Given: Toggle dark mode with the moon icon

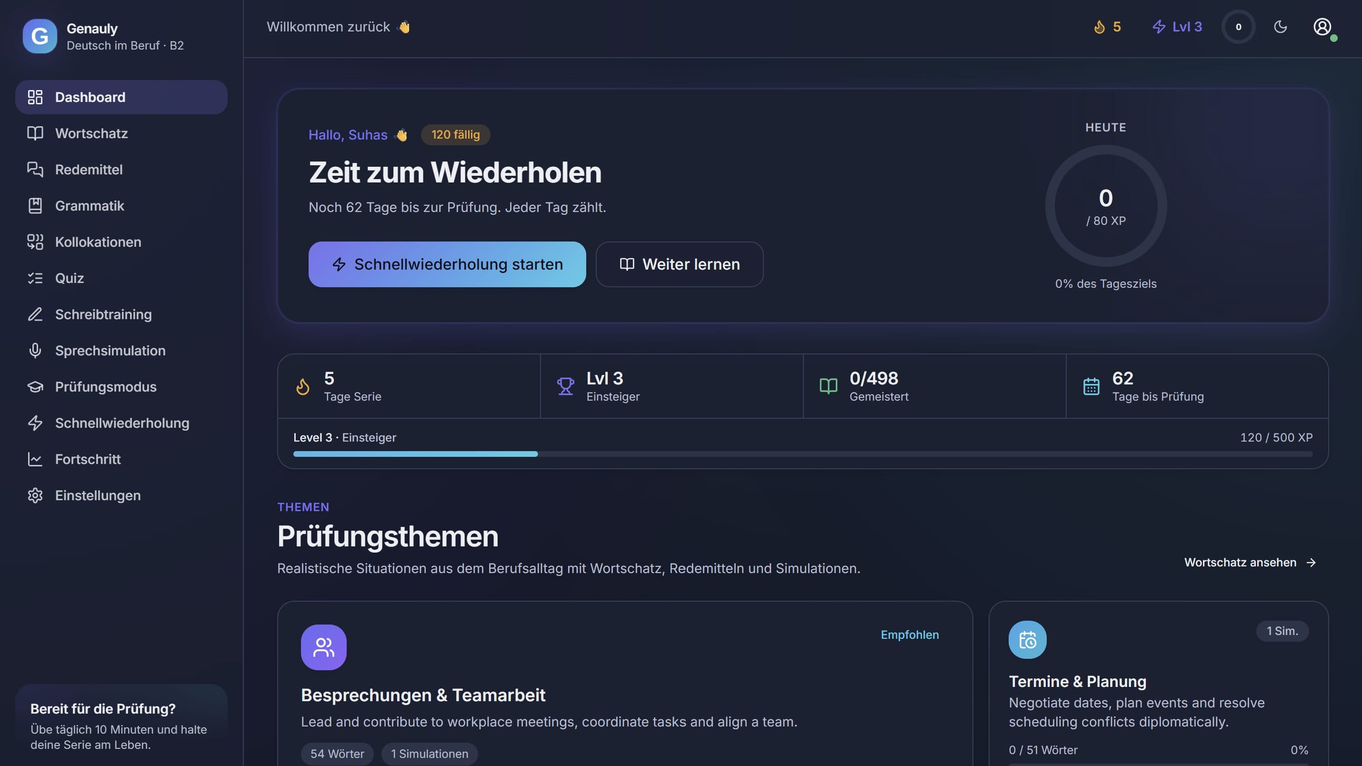Looking at the screenshot, I should 1280,27.
